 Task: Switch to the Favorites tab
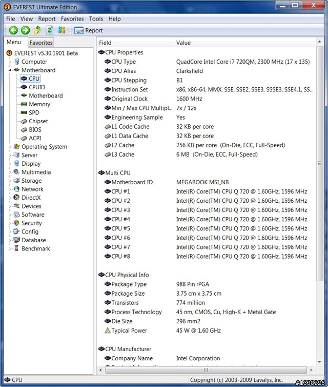tap(41, 43)
